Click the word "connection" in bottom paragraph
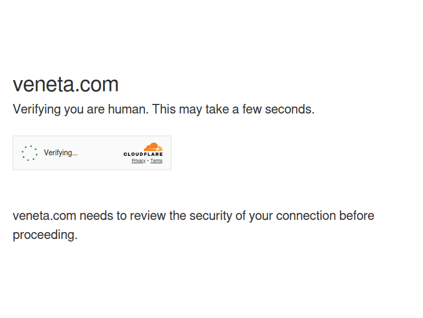The image size is (423, 318). point(306,216)
